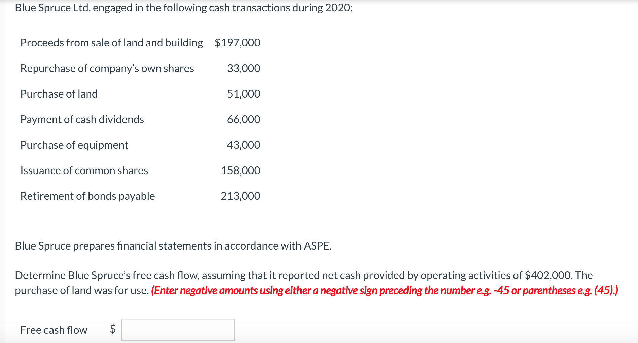Screen dimensions: 638x343
Task: Click the red negative amounts instruction text
Action: 385,290
